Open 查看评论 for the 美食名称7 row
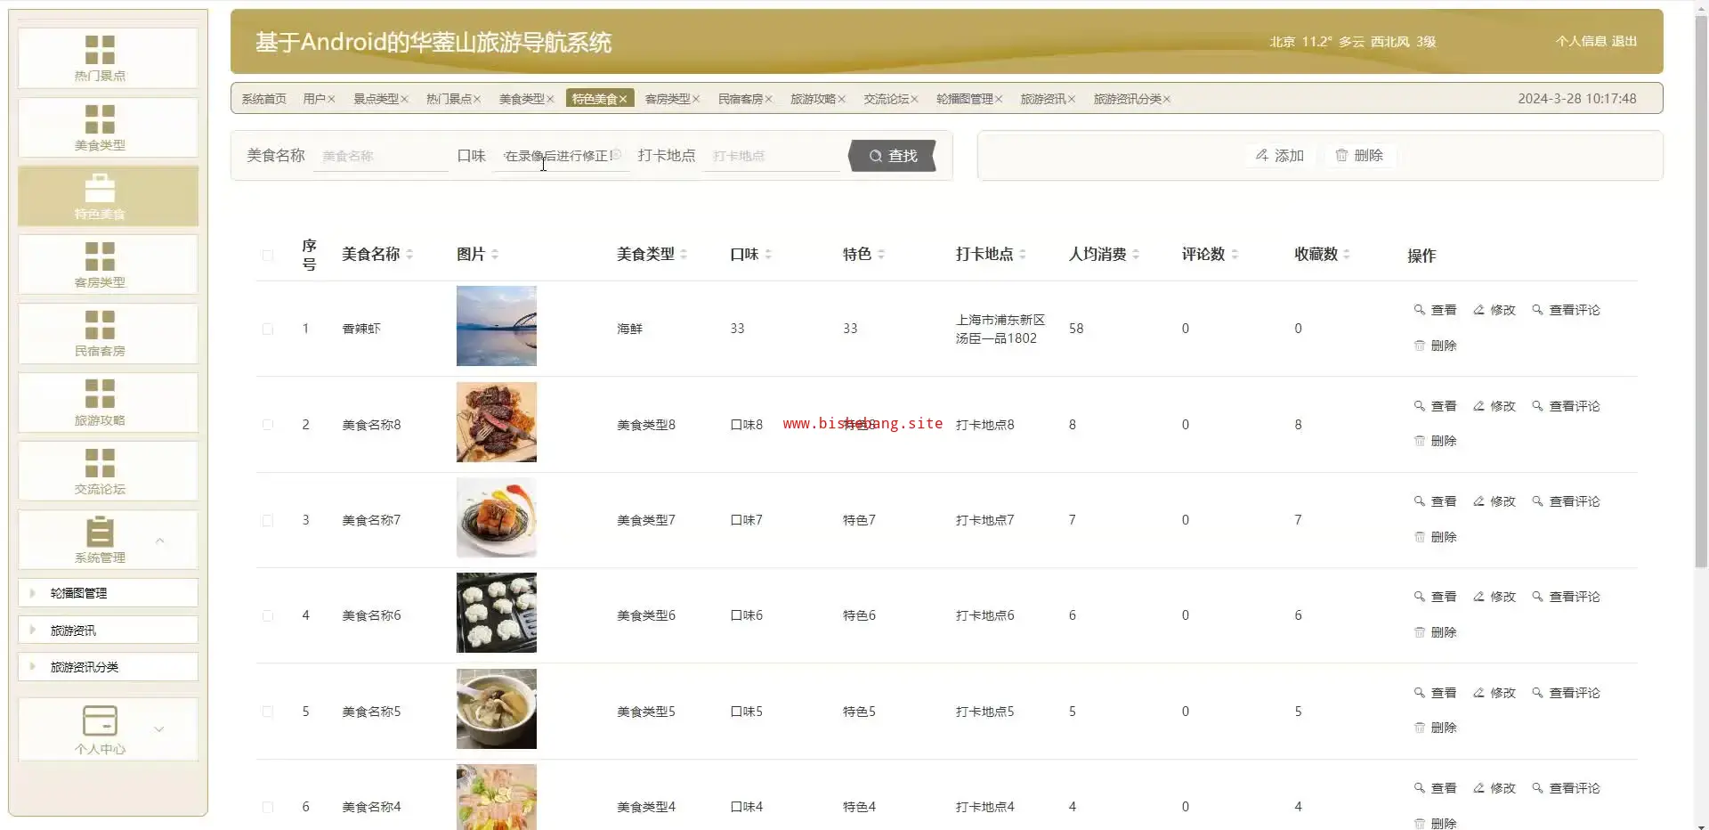The width and height of the screenshot is (1709, 830). (x=1566, y=501)
